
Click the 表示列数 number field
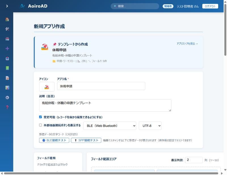tap(194, 160)
